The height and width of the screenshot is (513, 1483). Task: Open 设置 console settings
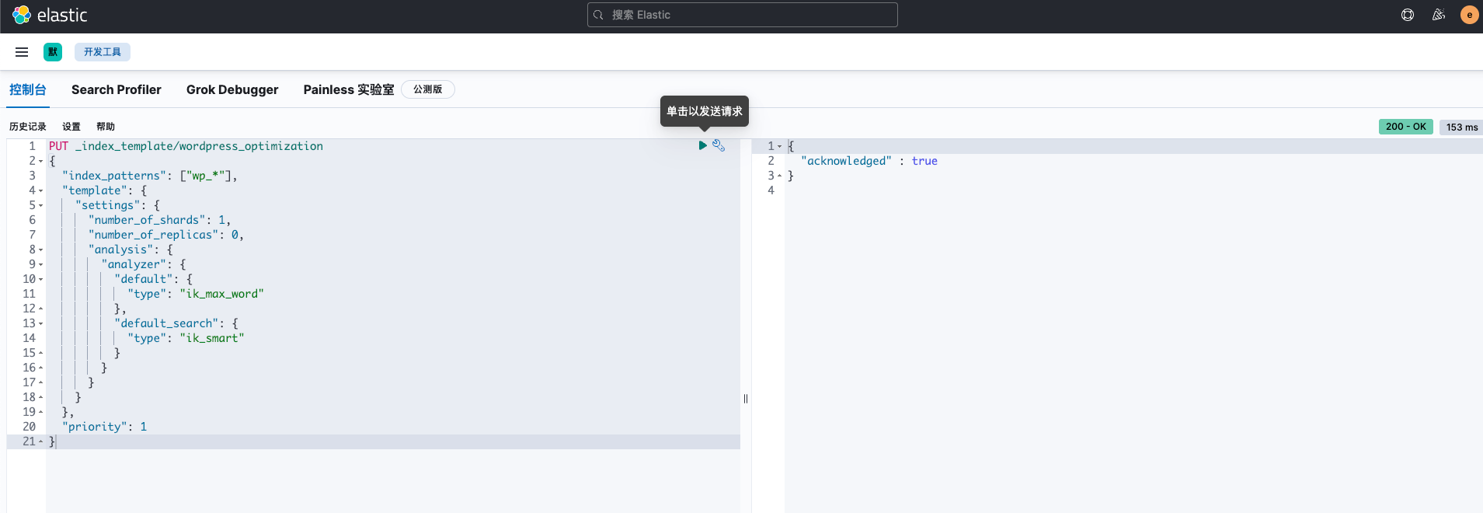coord(71,127)
